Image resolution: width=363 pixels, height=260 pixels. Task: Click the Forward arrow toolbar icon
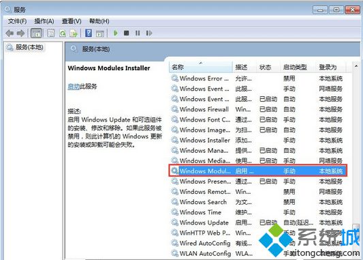[x=21, y=33]
